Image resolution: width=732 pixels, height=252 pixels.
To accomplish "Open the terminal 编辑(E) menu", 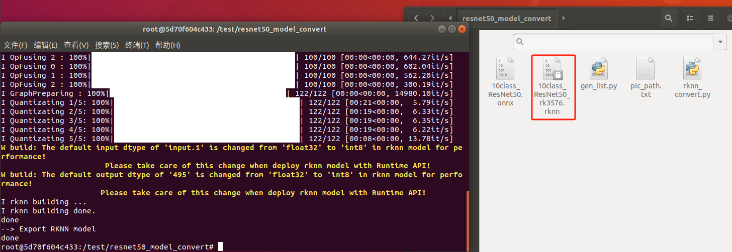I will (46, 45).
